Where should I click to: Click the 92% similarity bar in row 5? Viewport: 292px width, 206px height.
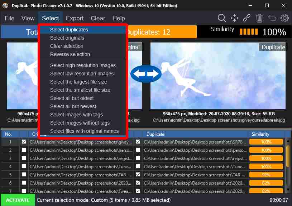[x=266, y=175]
